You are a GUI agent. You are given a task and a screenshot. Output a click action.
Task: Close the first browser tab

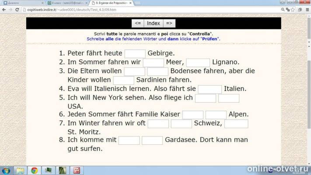point(42,3)
